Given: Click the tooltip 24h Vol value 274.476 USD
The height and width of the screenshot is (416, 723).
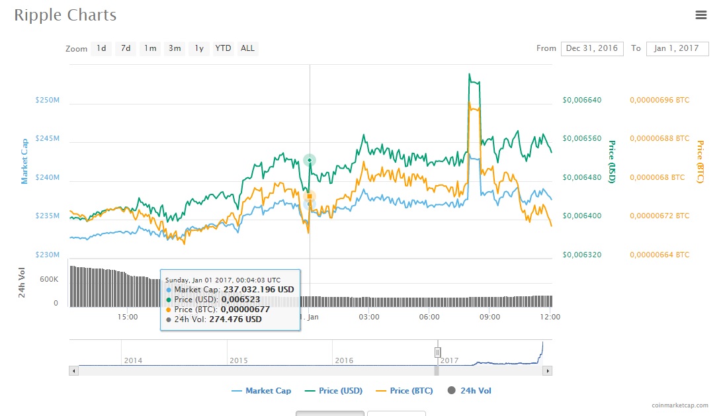Looking at the screenshot, I should [235, 319].
